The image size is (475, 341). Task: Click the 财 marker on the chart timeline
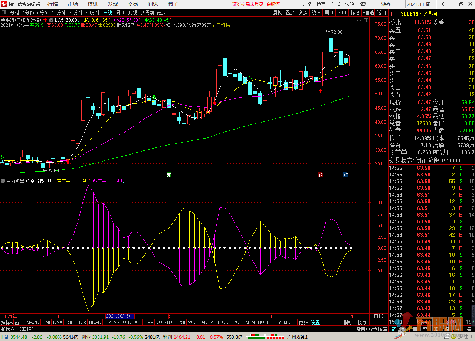point(345,175)
